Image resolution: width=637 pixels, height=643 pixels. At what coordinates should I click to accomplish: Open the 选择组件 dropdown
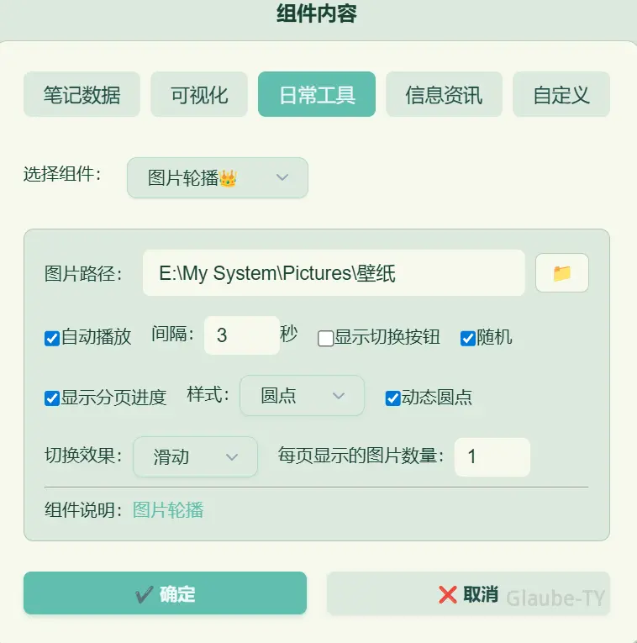click(218, 178)
